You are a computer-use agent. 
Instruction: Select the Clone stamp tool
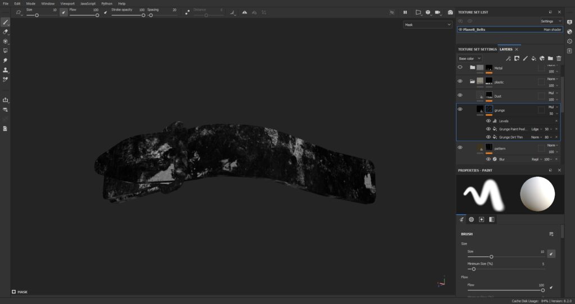click(x=6, y=70)
